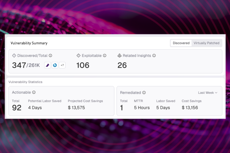Expand the +7 additional sources badge
The width and height of the screenshot is (230, 153).
(x=62, y=65)
